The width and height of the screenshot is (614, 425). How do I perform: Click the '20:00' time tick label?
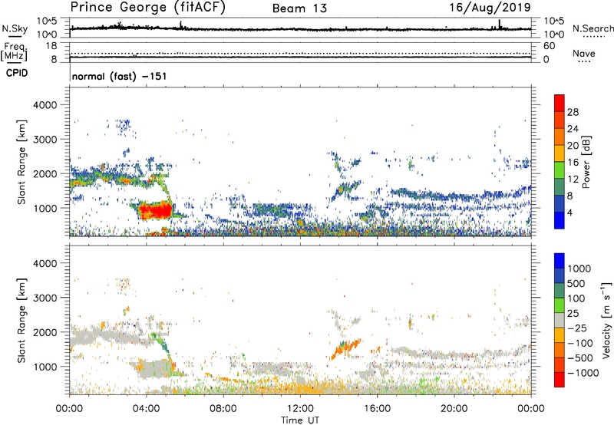[454, 409]
